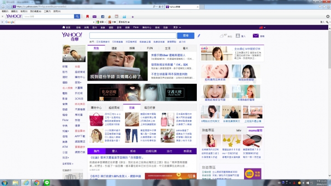331x186 pixels.
Task: Open the hedgehog toy product thumbnail
Action: tap(96, 136)
